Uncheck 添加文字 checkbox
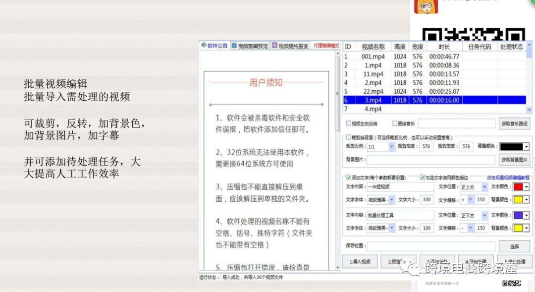Screen dimensions: 535x292 (349, 177)
